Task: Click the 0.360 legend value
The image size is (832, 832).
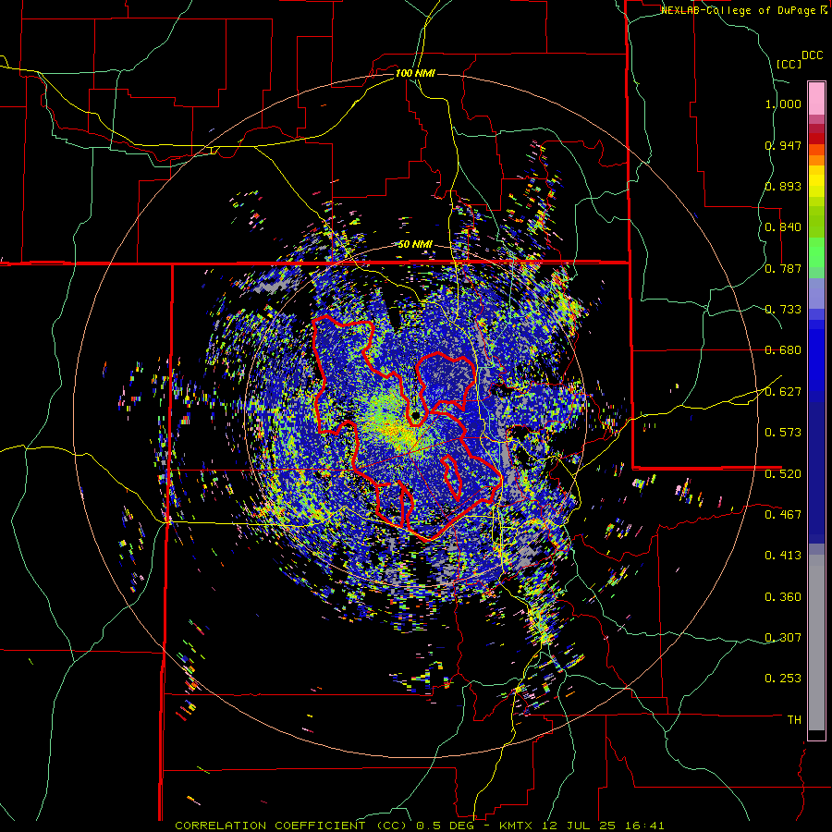Action: point(783,597)
